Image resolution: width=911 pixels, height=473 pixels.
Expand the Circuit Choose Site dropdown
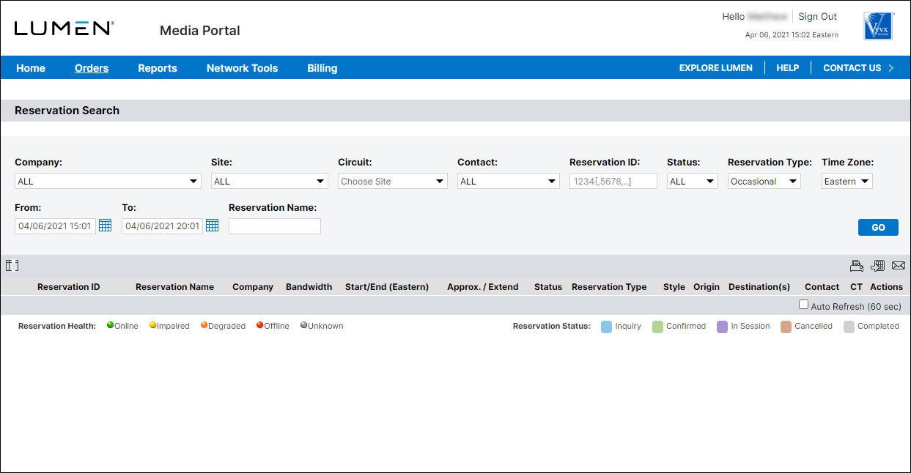393,181
